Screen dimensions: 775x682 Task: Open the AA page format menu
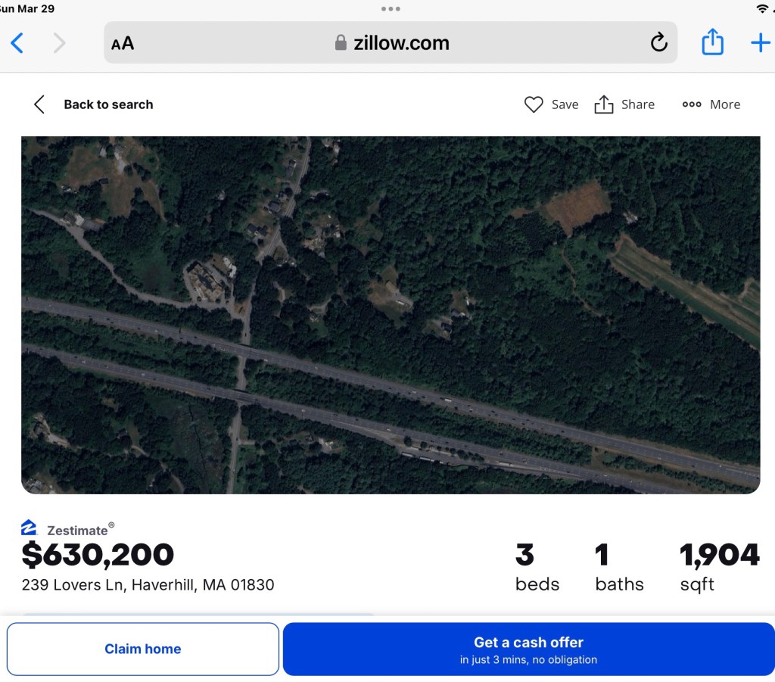coord(123,43)
